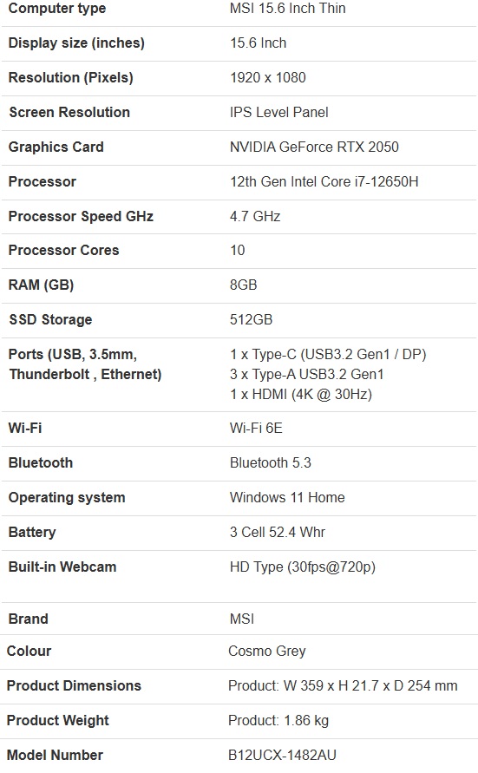Click the 3 x Type-A USB3.2 Gen1 line
Viewport: 478px width, 773px height.
[x=306, y=374]
